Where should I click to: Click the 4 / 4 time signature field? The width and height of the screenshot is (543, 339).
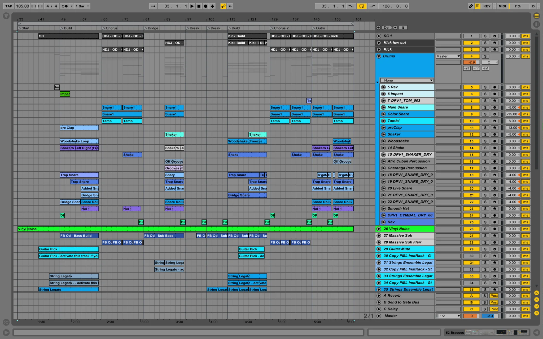[52, 6]
